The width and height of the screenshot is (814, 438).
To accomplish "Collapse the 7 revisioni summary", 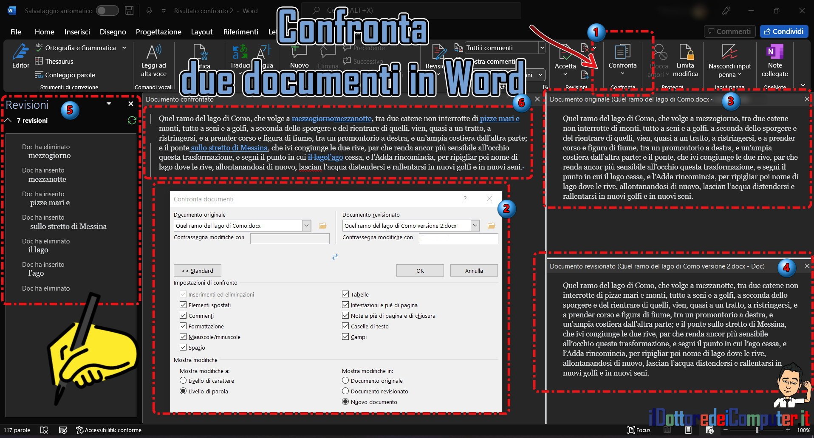I will [x=8, y=121].
